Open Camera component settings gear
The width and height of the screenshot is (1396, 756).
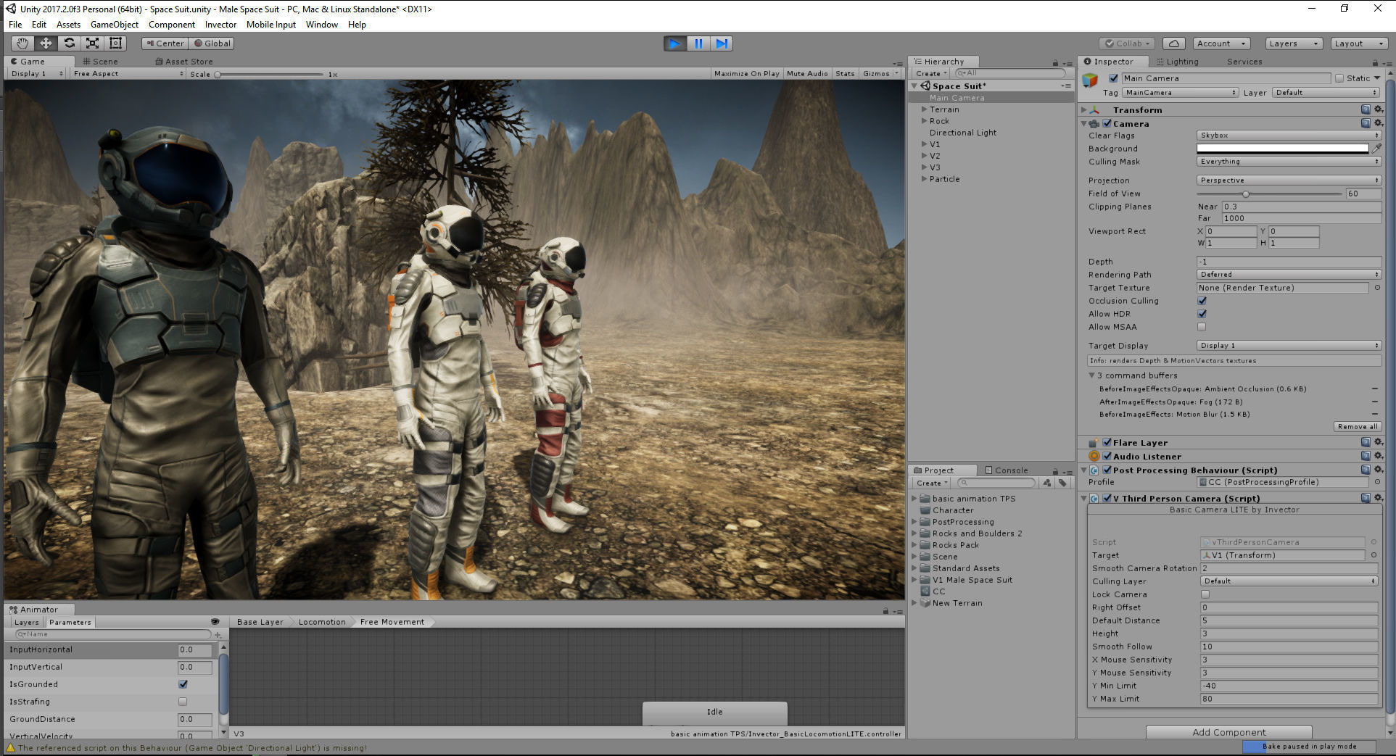pos(1379,123)
